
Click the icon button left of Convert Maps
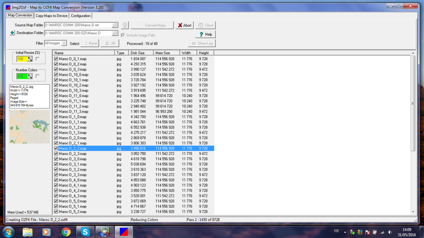125,25
